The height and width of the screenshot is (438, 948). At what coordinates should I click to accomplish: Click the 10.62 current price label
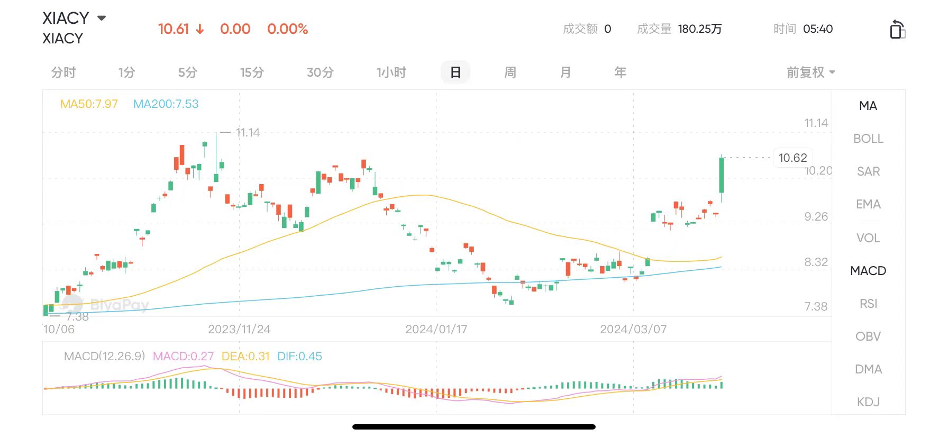792,158
